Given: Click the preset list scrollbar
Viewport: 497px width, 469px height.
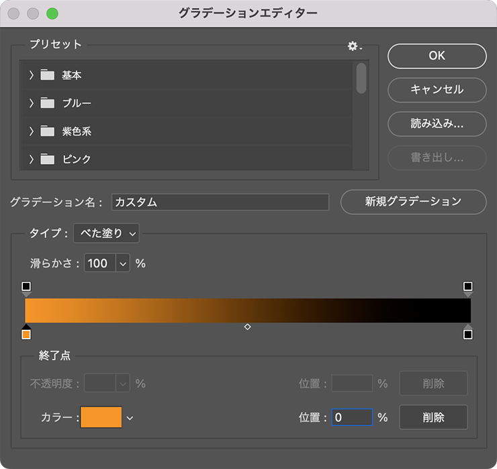Looking at the screenshot, I should point(361,78).
